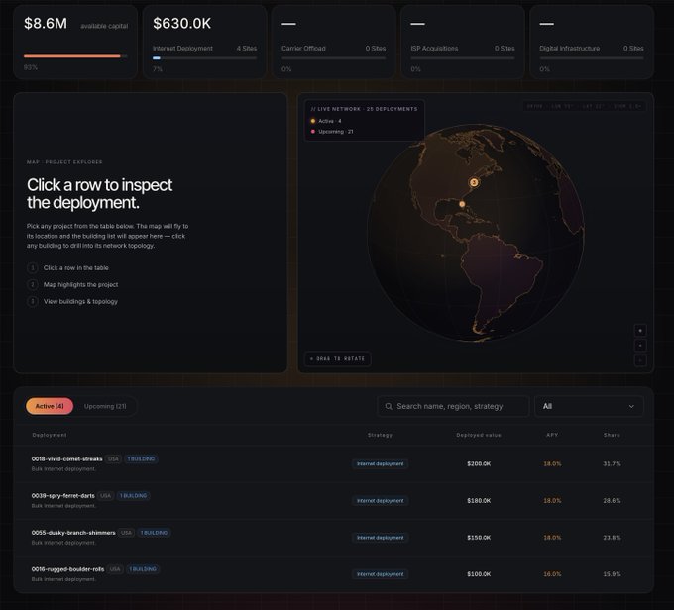Click the 15.9% share value

[612, 574]
